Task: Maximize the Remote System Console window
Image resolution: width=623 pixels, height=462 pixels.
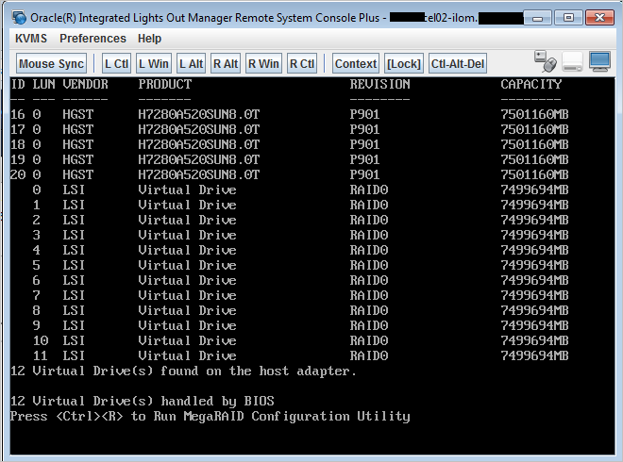Action: [568, 18]
